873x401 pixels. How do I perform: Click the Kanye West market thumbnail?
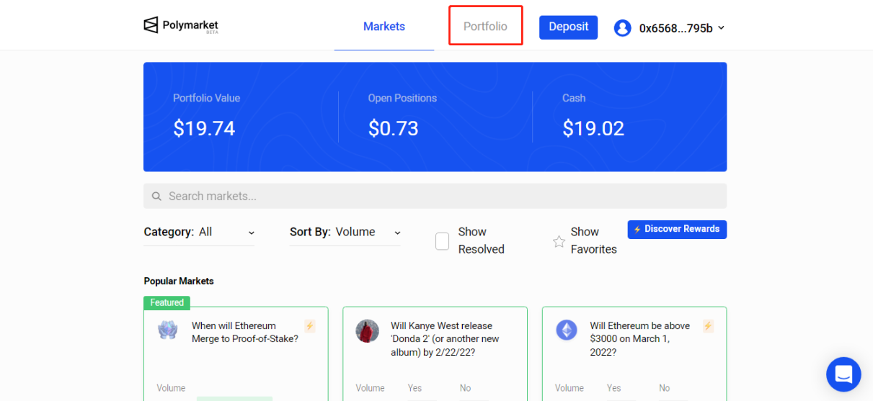(368, 331)
